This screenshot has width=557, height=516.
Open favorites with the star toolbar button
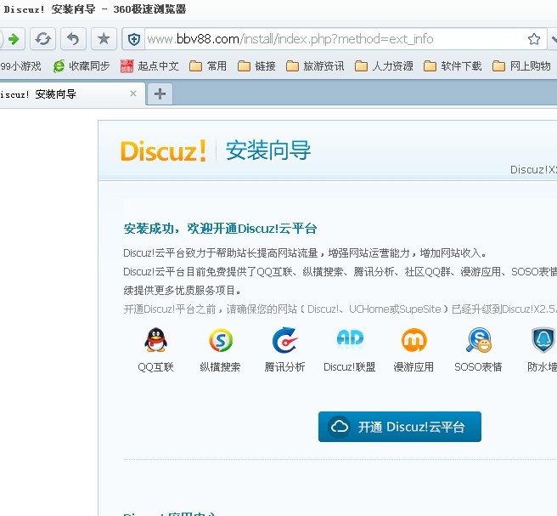point(104,39)
